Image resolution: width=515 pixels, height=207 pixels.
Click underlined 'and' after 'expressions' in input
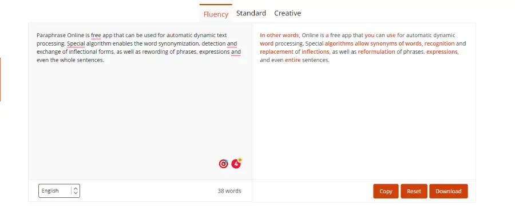coord(236,52)
